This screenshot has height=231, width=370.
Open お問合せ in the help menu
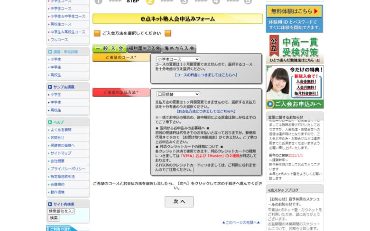tap(57, 138)
